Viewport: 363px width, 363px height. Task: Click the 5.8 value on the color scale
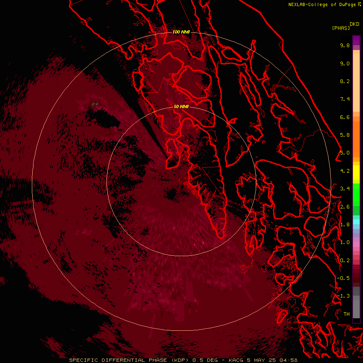345,135
